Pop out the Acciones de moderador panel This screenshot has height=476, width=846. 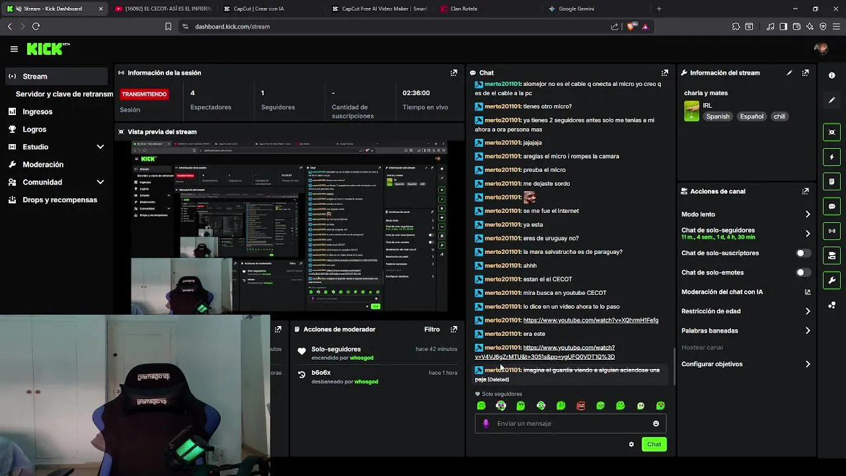pos(453,329)
